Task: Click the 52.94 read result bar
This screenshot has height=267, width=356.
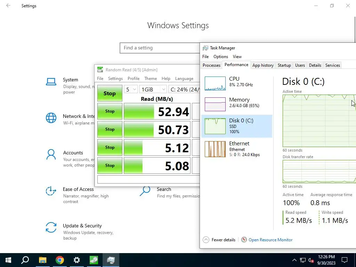Action: coord(157,111)
